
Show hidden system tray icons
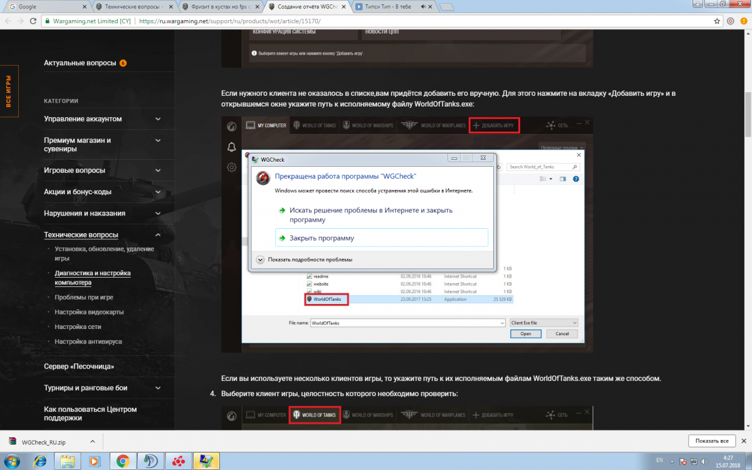(x=673, y=461)
